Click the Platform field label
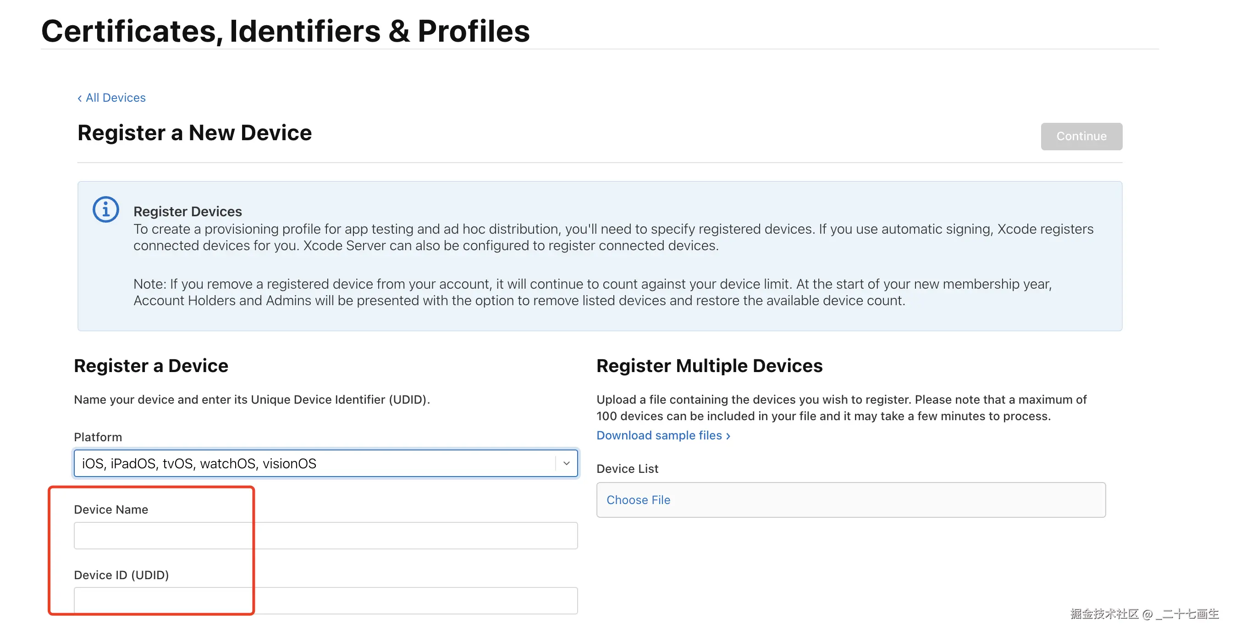Screen dimensions: 1235x636 98,437
